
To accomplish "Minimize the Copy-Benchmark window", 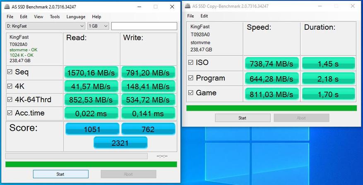I will click(318, 6).
